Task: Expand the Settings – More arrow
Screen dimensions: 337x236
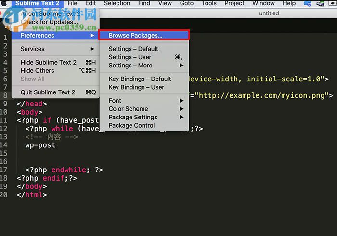Action: tap(181, 66)
